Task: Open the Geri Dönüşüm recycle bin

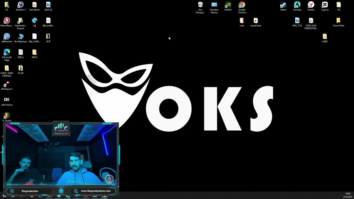Action: coord(201,8)
